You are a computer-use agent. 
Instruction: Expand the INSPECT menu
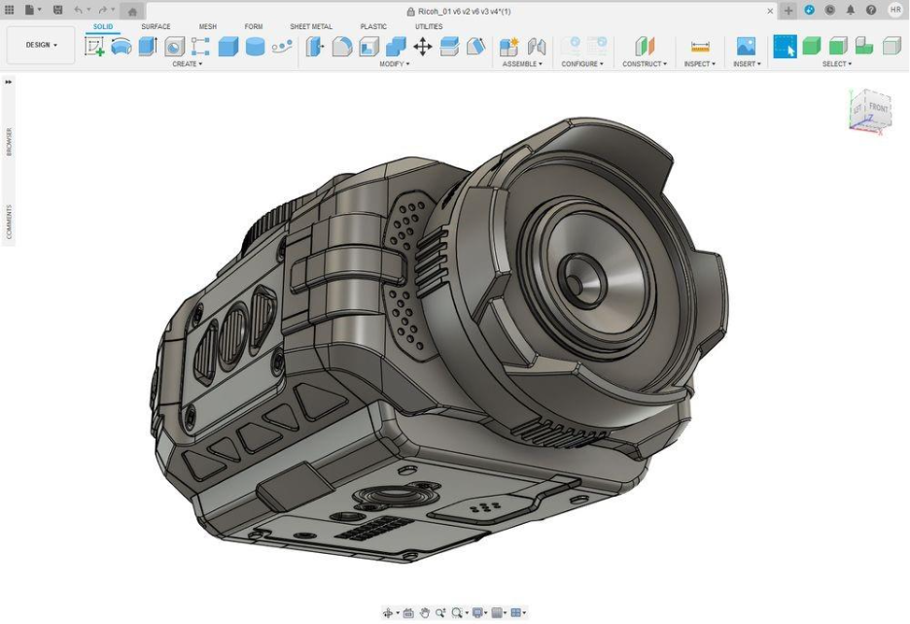tap(699, 64)
